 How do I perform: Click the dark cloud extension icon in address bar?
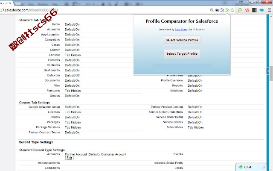point(217,10)
